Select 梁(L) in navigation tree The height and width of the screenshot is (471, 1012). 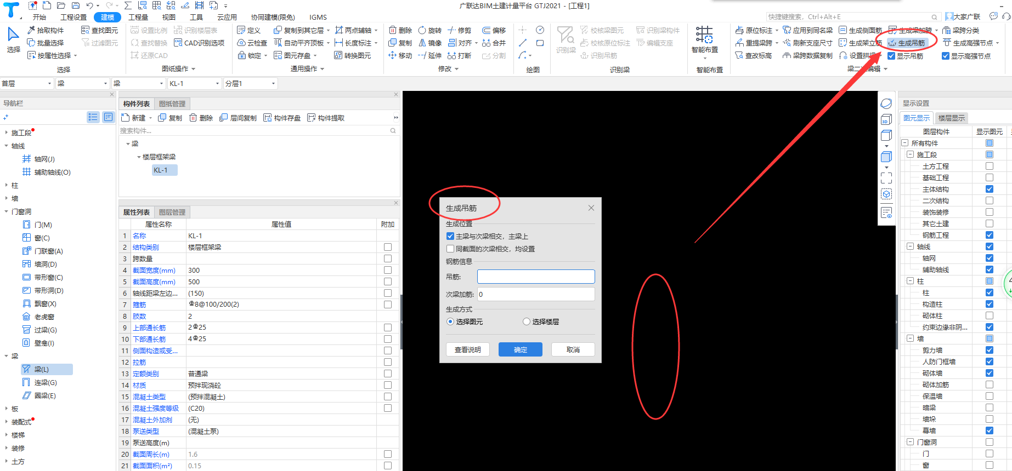pos(47,369)
